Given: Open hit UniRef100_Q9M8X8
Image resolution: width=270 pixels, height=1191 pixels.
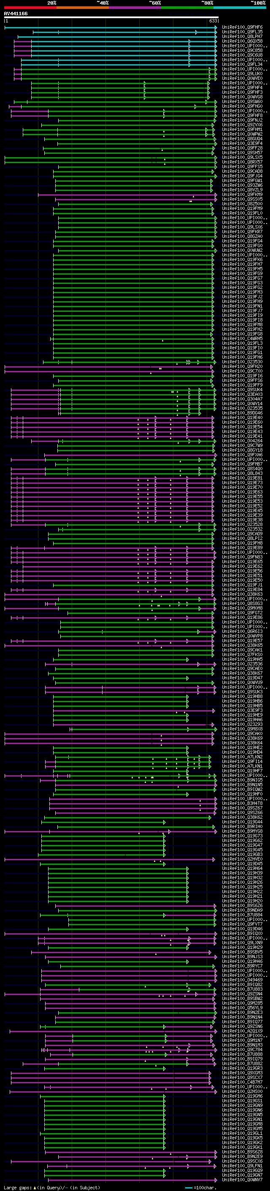Looking at the screenshot, I should [242, 729].
